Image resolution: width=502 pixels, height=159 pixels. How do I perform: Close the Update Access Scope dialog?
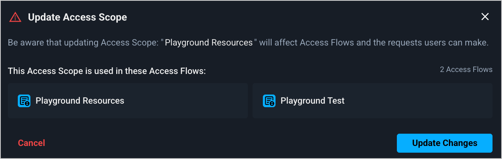tap(485, 17)
